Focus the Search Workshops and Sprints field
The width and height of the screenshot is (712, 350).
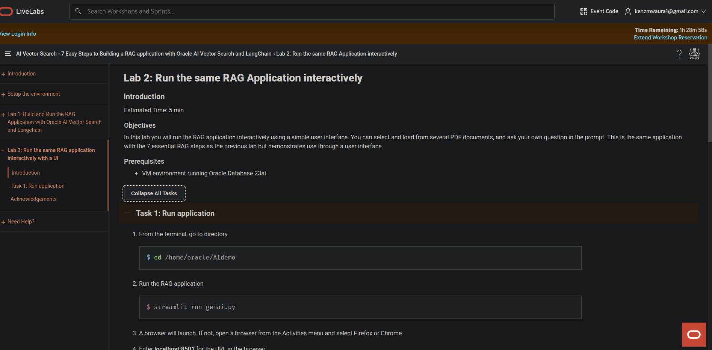coord(312,11)
